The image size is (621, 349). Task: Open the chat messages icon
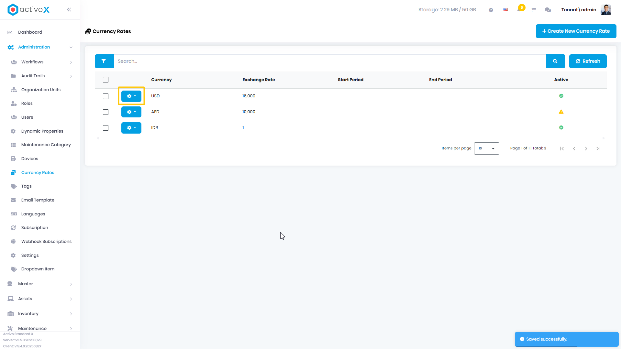tap(548, 10)
